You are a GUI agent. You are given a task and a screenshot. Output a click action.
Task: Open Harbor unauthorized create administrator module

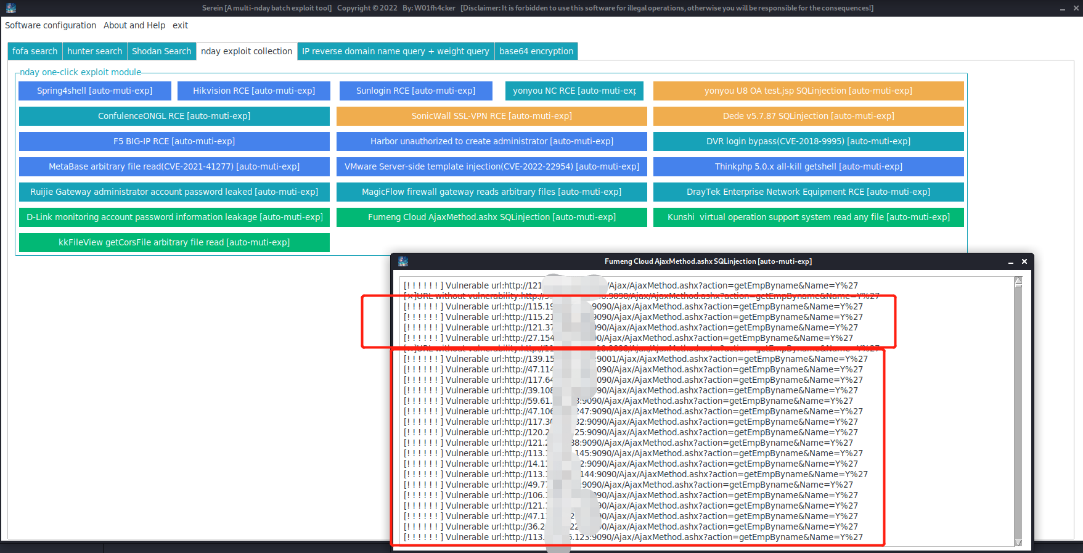492,141
